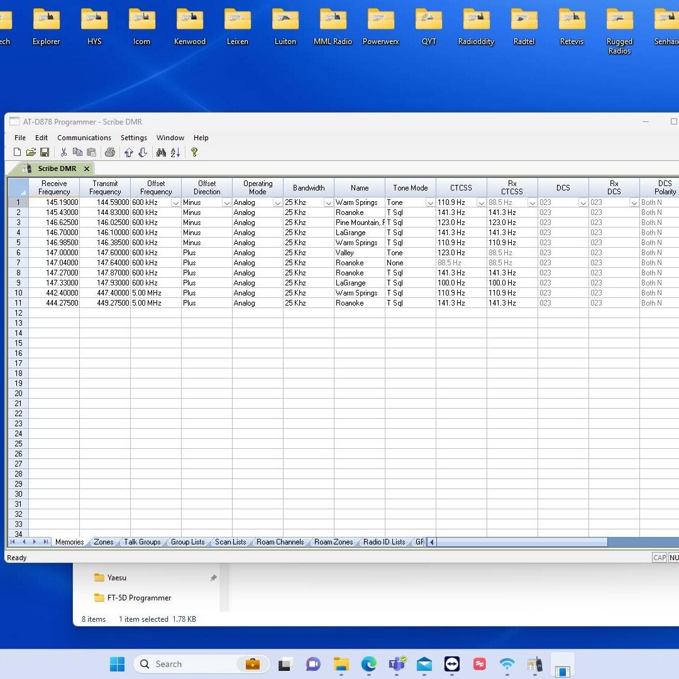Click the Windows taskbar Search box
679x679 pixels.
point(201,664)
